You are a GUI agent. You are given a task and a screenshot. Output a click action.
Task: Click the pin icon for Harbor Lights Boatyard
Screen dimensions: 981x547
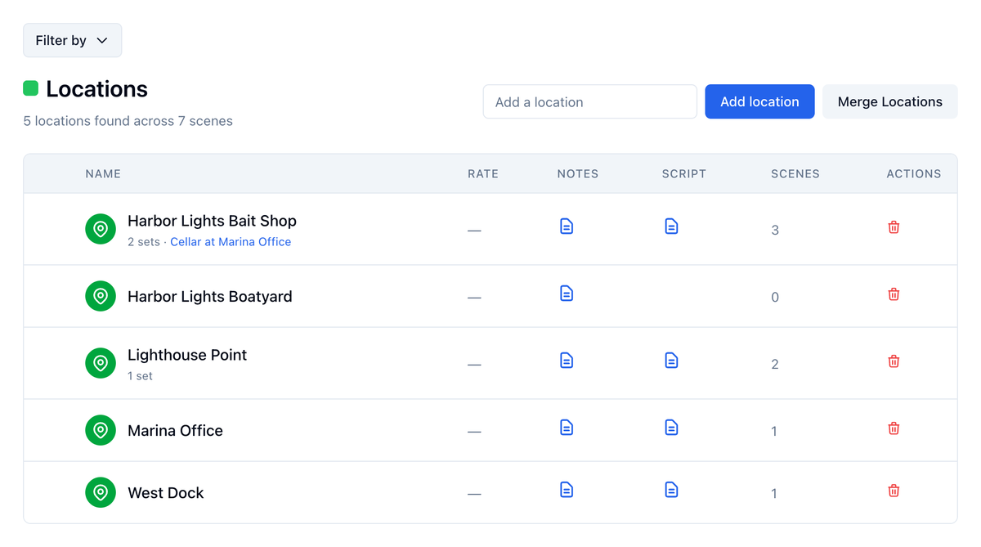[101, 296]
